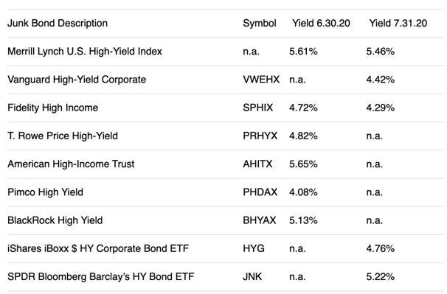Image resolution: width=447 pixels, height=294 pixels.
Task: Select the AHITX ticker symbol
Action: point(257,164)
